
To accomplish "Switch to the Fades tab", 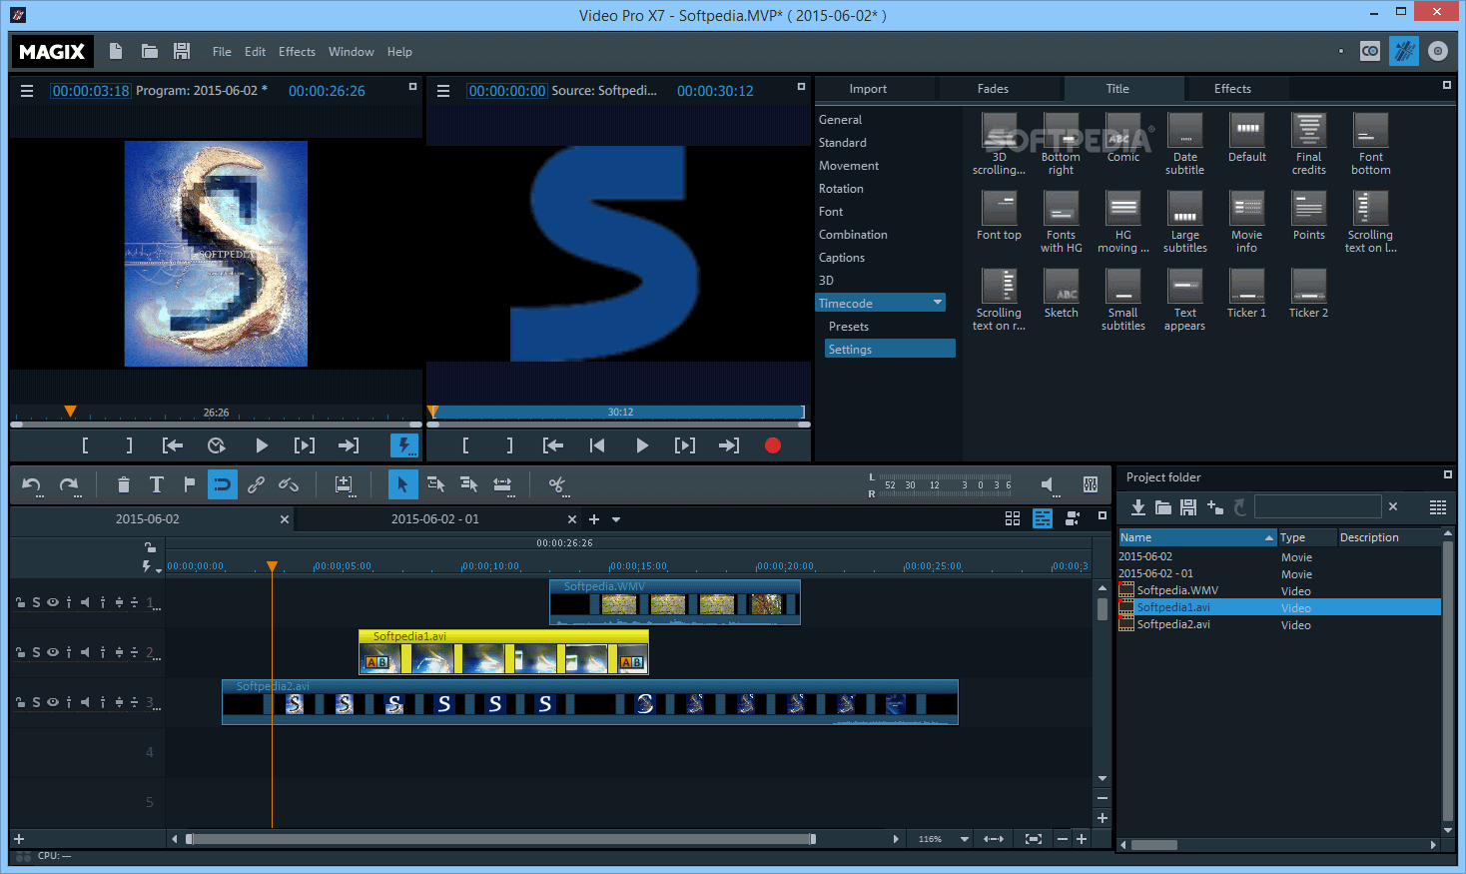I will pos(993,89).
